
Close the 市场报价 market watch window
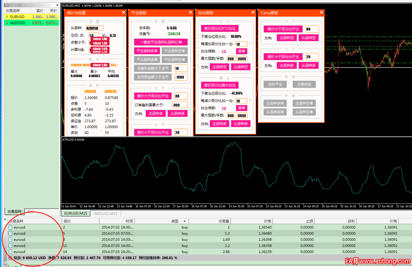[57, 5]
